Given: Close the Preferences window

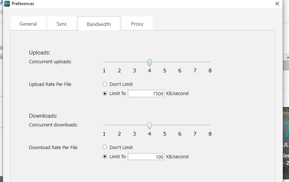Looking at the screenshot, I should [277, 4].
